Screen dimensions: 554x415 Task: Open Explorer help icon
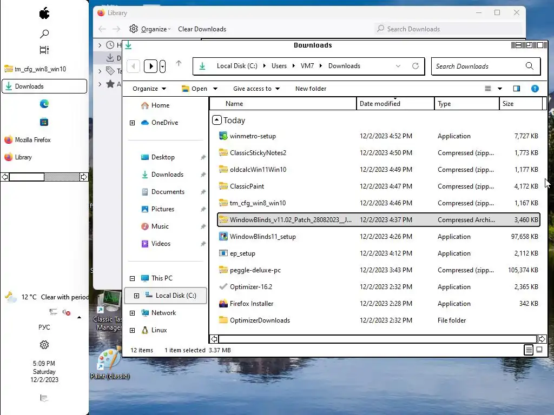click(535, 89)
